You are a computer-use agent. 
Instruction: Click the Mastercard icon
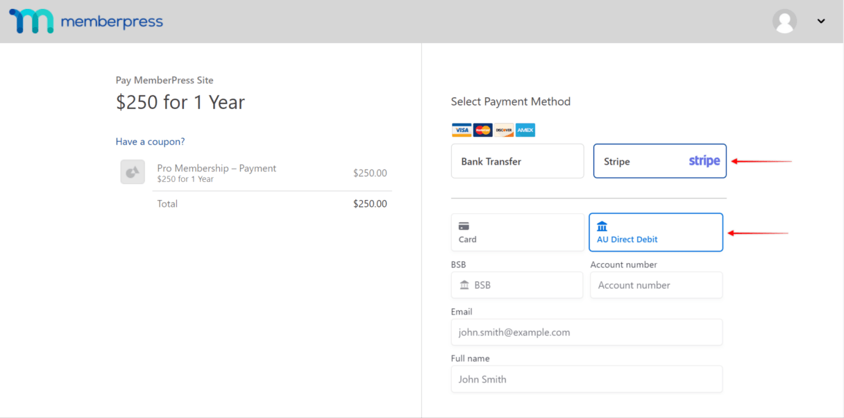coord(483,131)
